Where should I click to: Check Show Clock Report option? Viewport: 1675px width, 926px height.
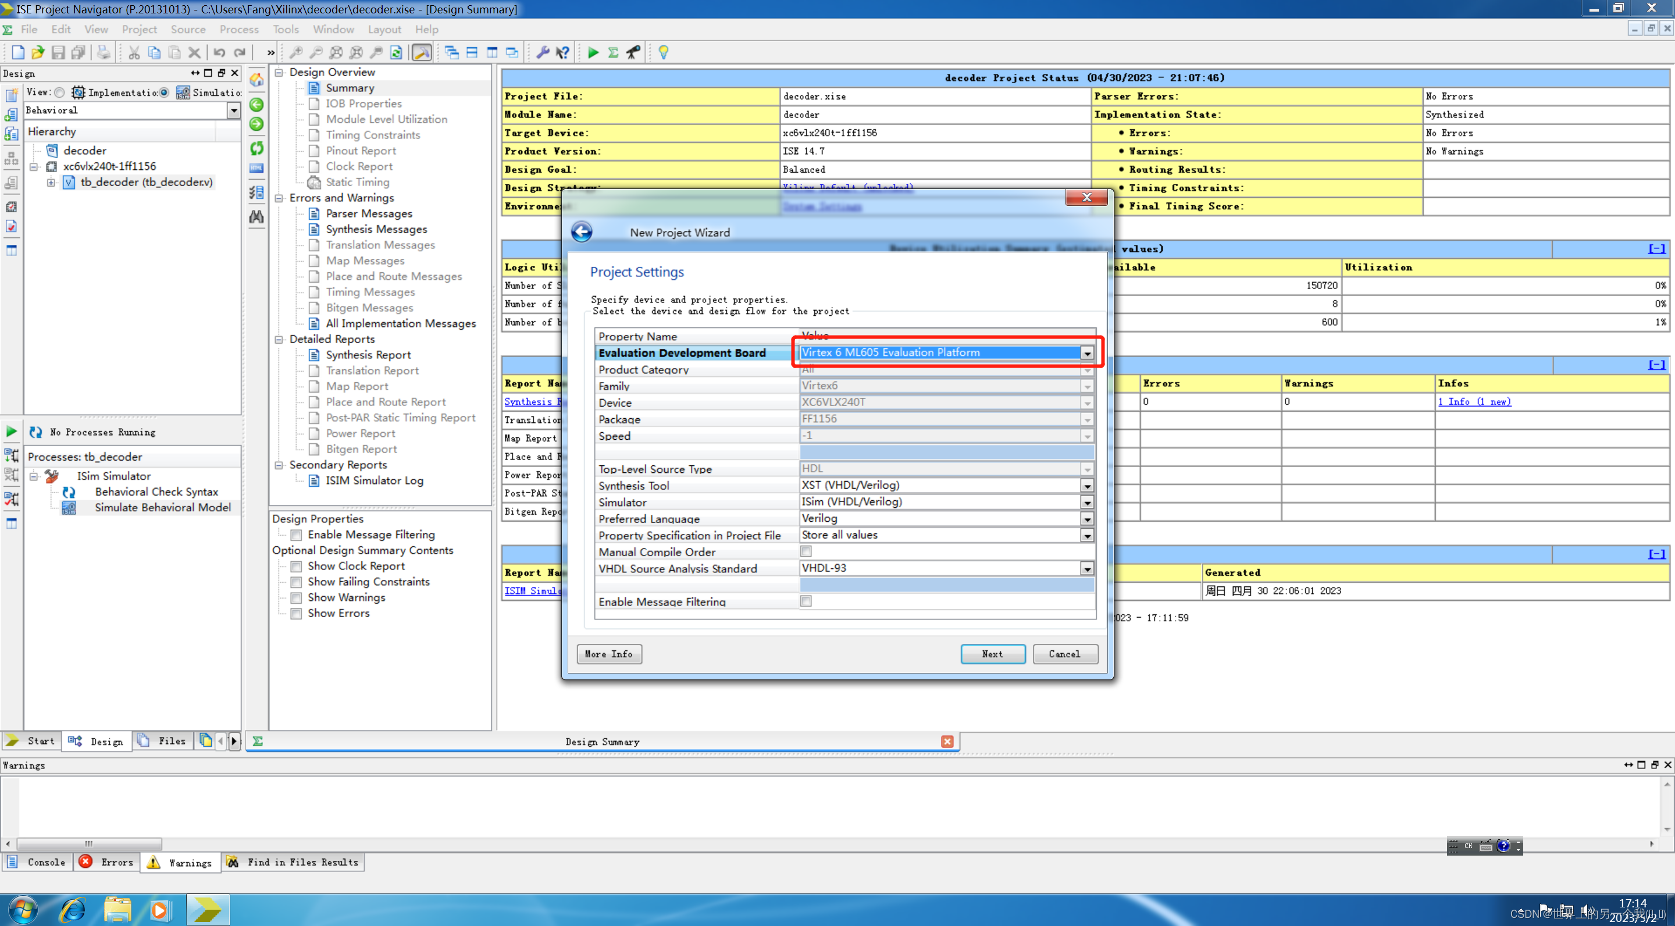[x=297, y=567]
